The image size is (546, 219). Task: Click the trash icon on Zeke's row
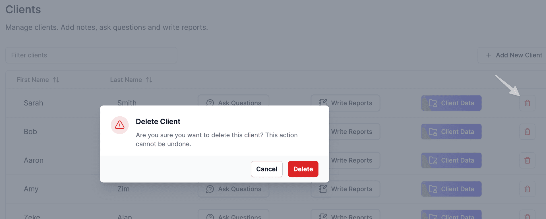(x=527, y=216)
